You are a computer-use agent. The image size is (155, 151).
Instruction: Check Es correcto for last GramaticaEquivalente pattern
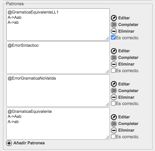pyautogui.click(x=113, y=137)
